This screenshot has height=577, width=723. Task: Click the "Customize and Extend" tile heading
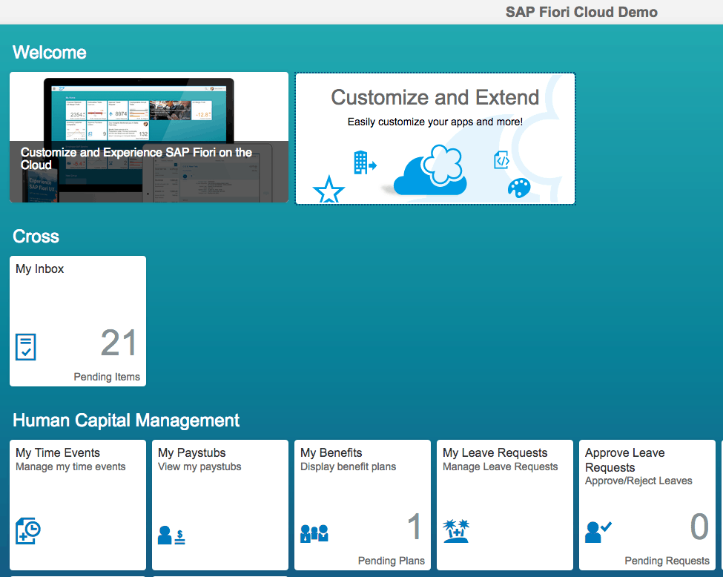(435, 97)
